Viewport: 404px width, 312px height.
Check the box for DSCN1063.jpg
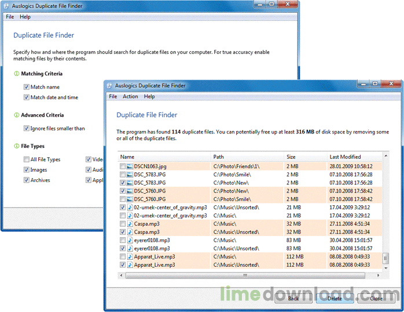[x=123, y=166]
